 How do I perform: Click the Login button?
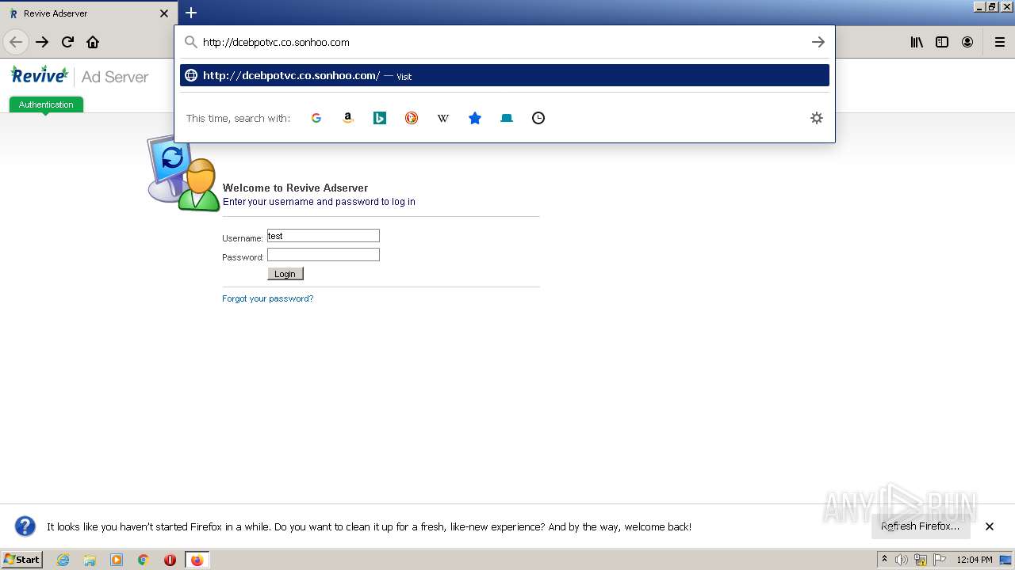[x=285, y=274]
